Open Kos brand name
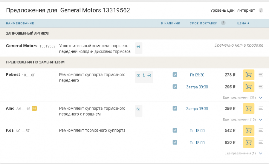 tap(10, 130)
